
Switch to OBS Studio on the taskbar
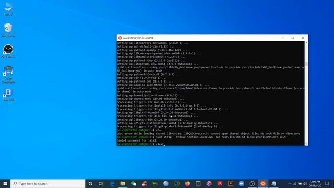pos(252,183)
